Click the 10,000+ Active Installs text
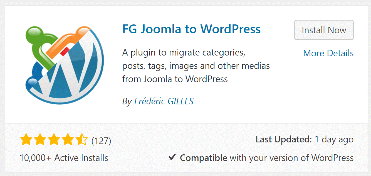Image resolution: width=371 pixels, height=176 pixels. [64, 158]
